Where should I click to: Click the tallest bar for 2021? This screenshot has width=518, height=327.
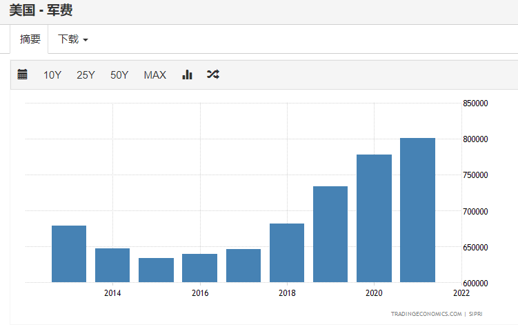pyautogui.click(x=417, y=210)
